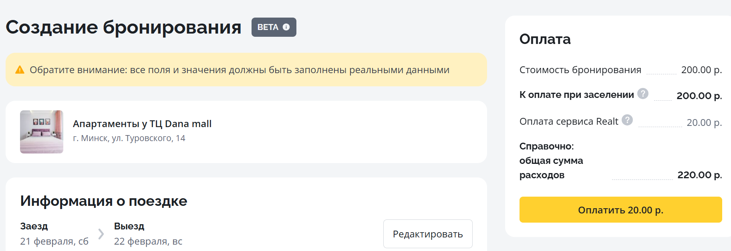Viewport: 731px width, 251px height.
Task: Click the 220.00 р. total expenses amount
Action: click(x=699, y=175)
